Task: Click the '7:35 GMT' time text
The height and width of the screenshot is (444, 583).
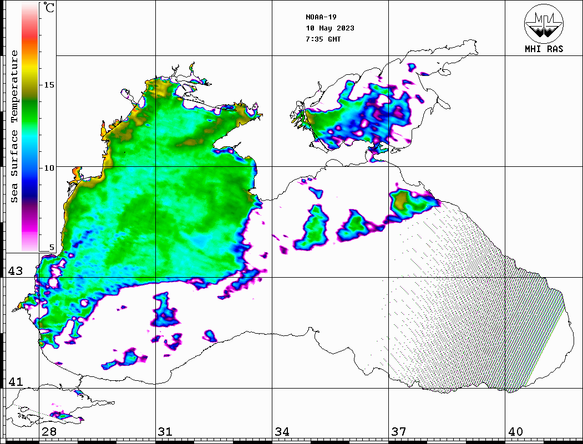Action: [323, 39]
